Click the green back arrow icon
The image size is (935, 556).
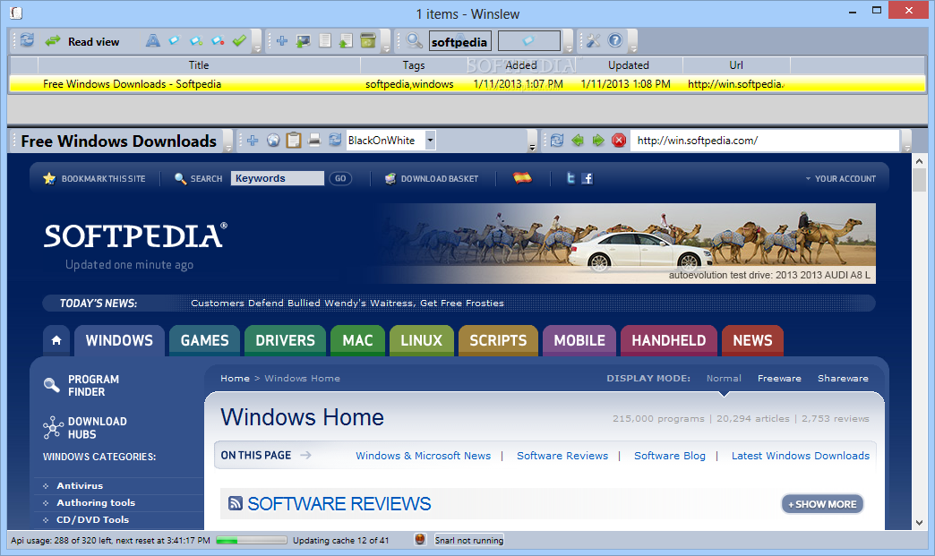(578, 141)
